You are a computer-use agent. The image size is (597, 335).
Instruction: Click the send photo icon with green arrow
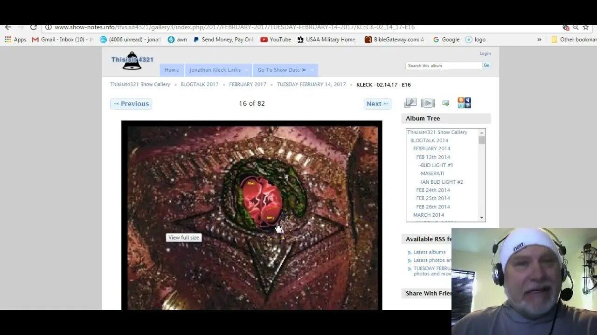(x=446, y=103)
